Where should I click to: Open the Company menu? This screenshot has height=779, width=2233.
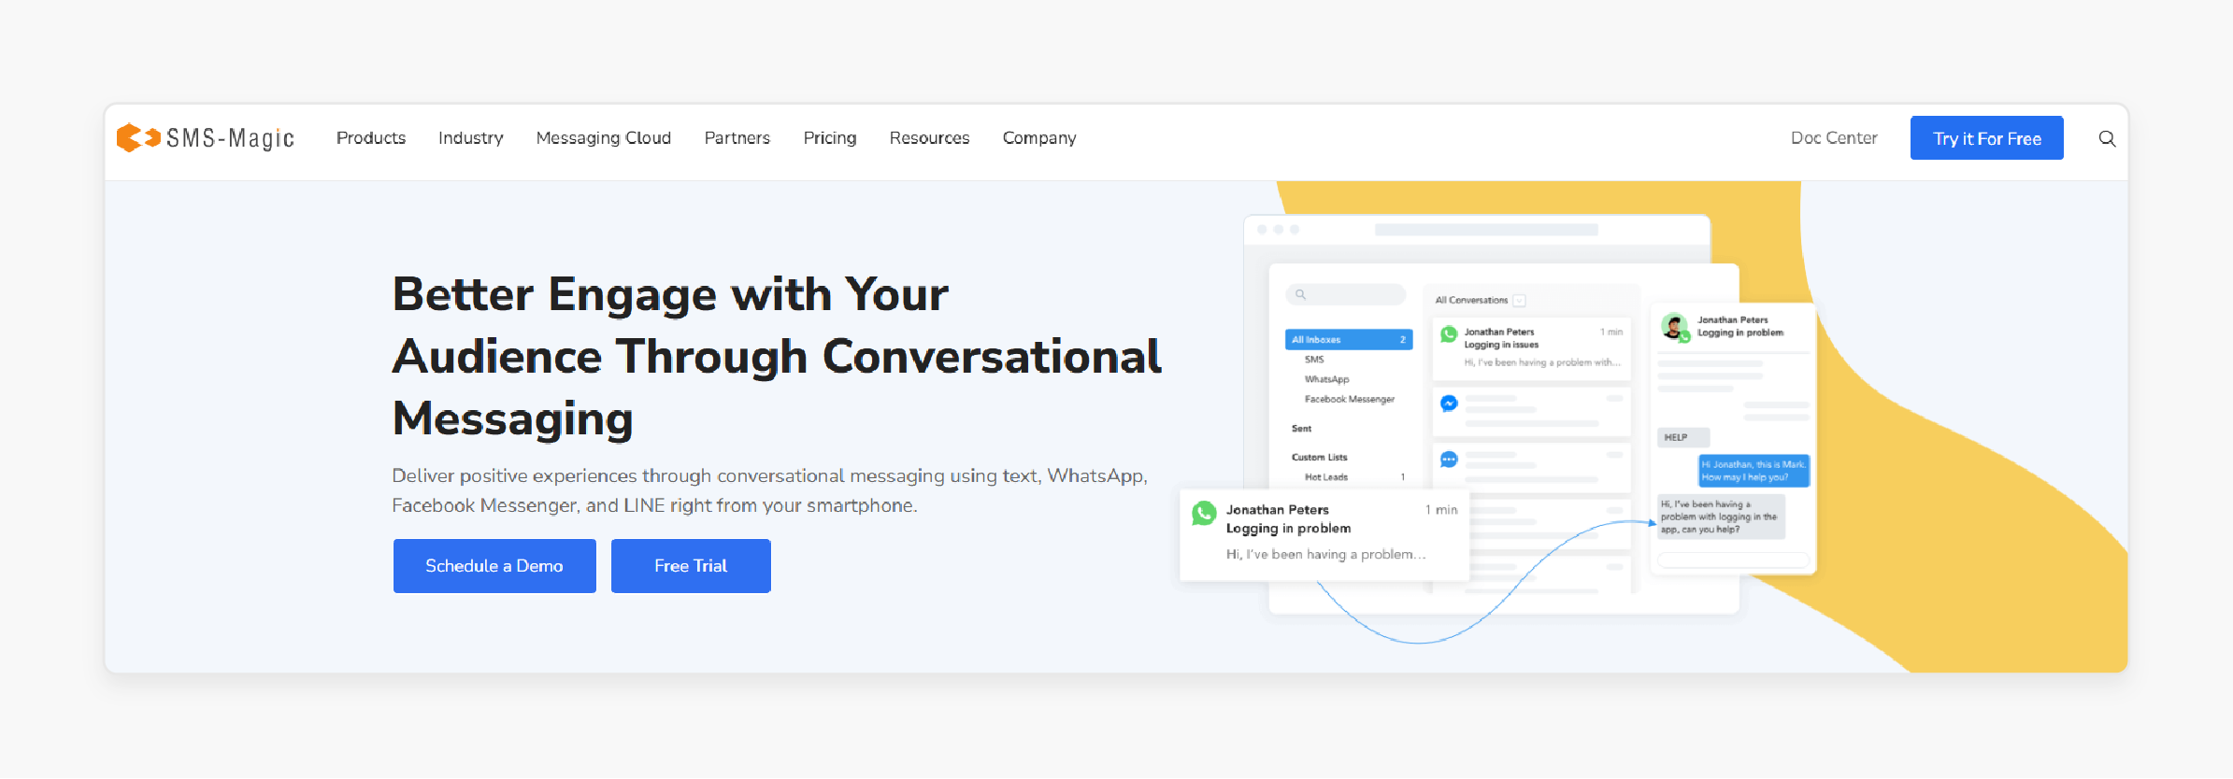click(1039, 138)
